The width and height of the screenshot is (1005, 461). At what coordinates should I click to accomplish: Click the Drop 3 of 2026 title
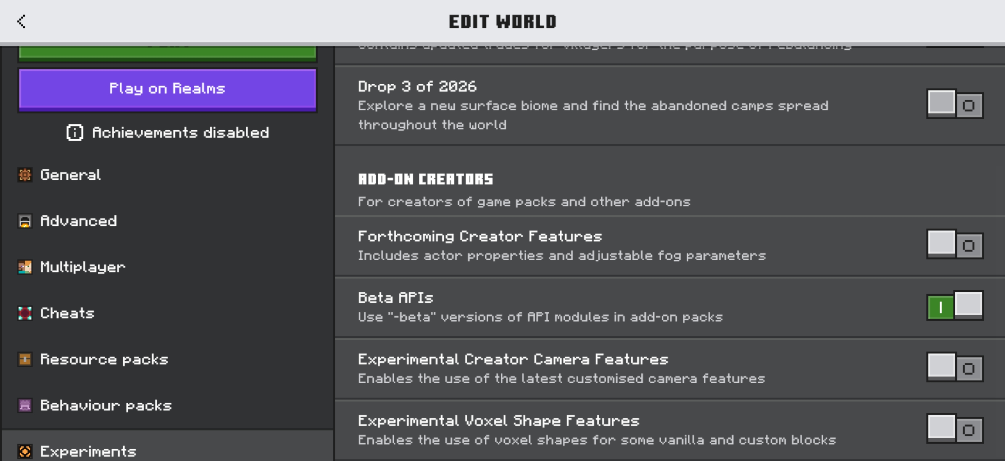point(417,86)
